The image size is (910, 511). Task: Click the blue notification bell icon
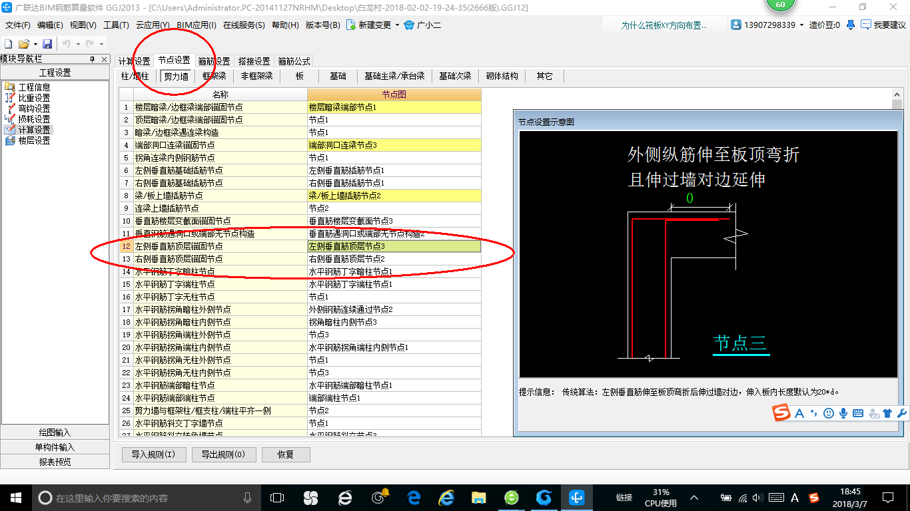coord(851,25)
